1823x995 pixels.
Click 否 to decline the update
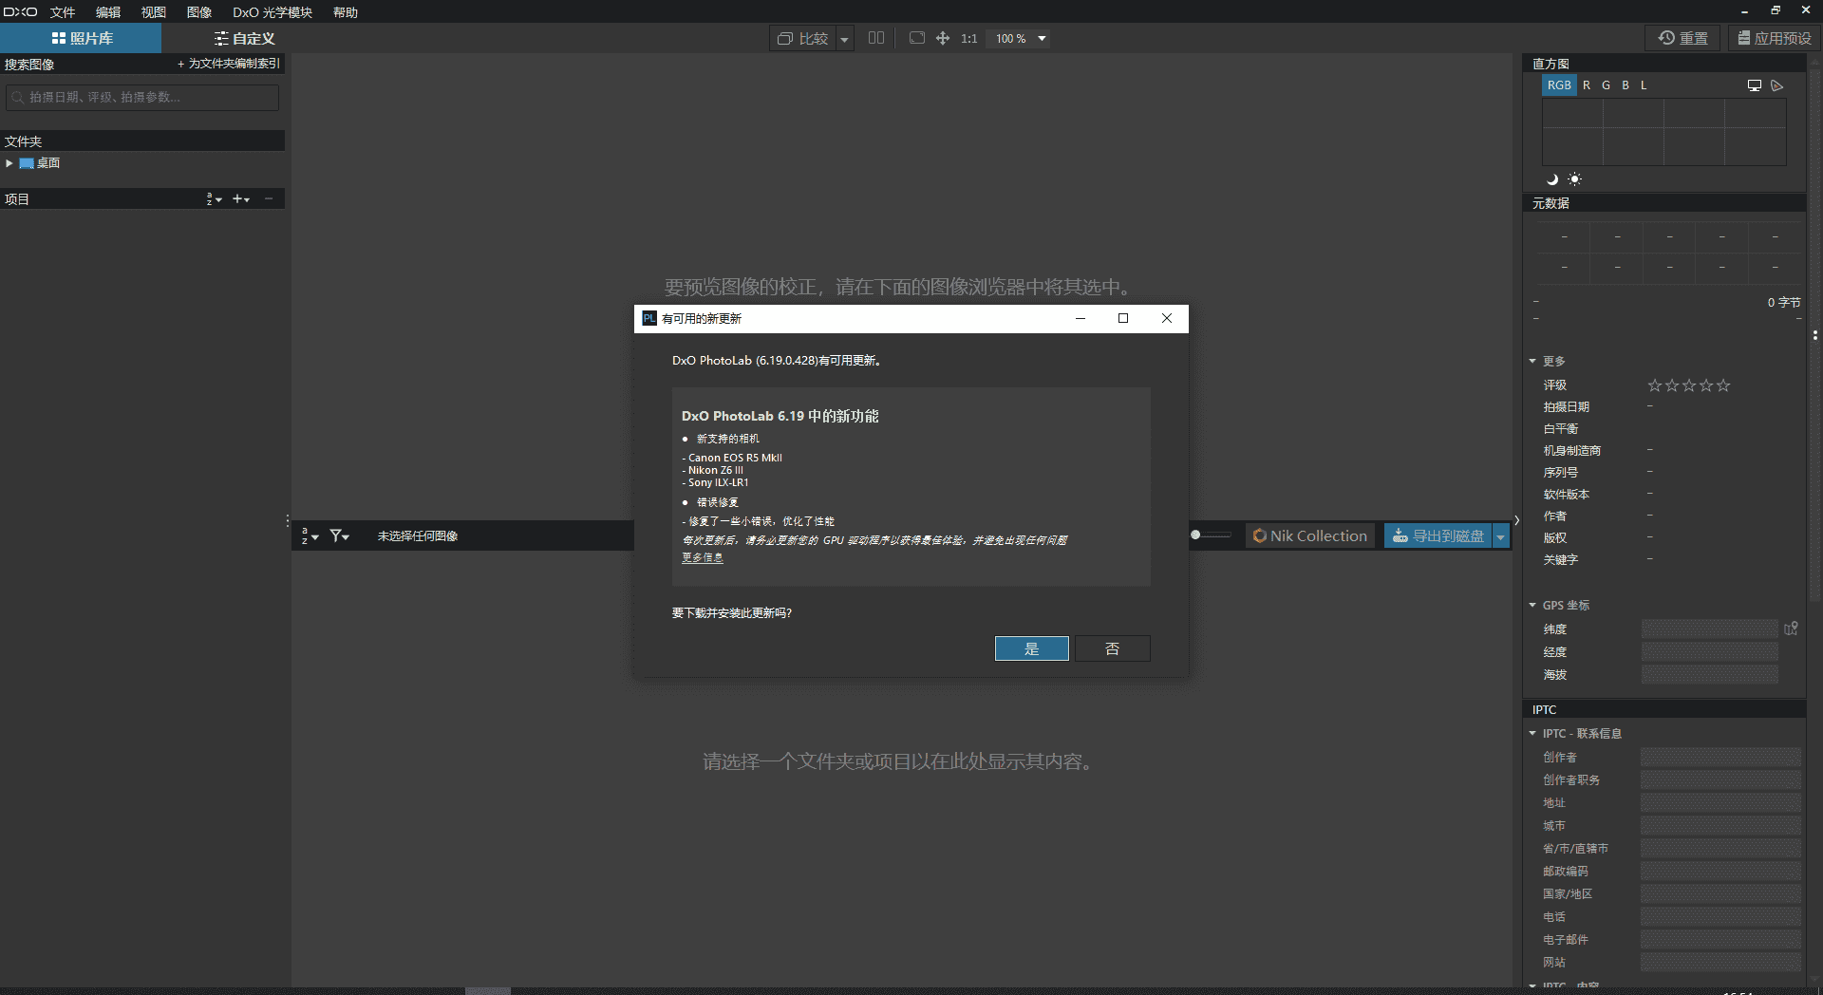tap(1113, 648)
